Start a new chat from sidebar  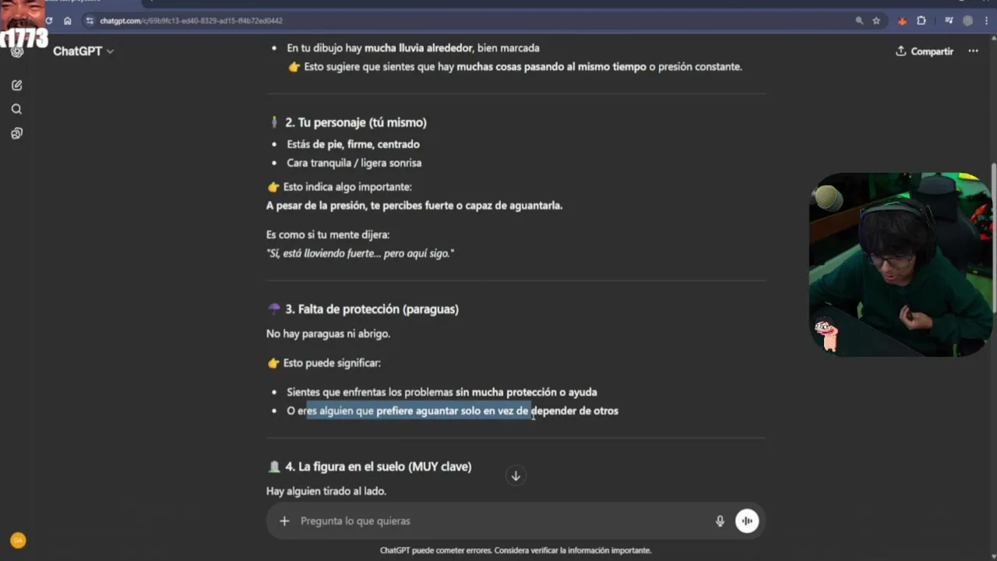tap(16, 85)
